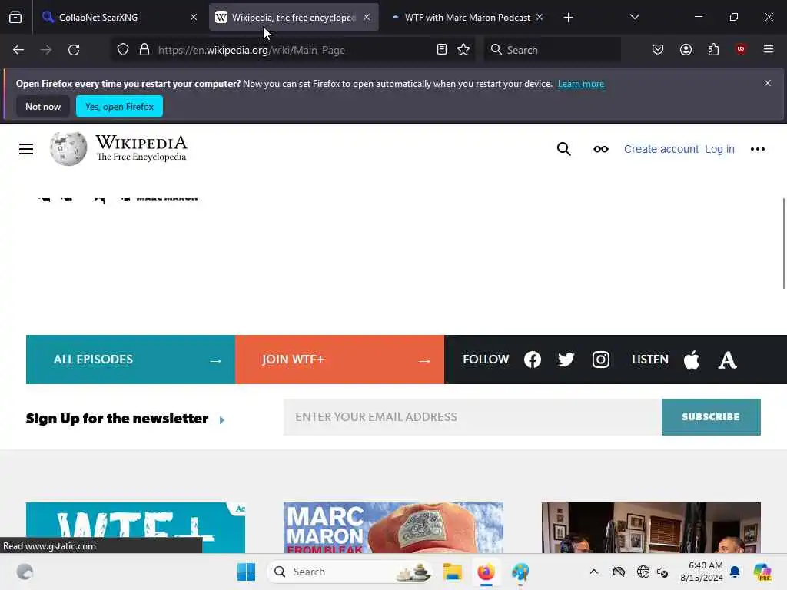Click Log in link
The image size is (787, 590).
click(x=719, y=149)
